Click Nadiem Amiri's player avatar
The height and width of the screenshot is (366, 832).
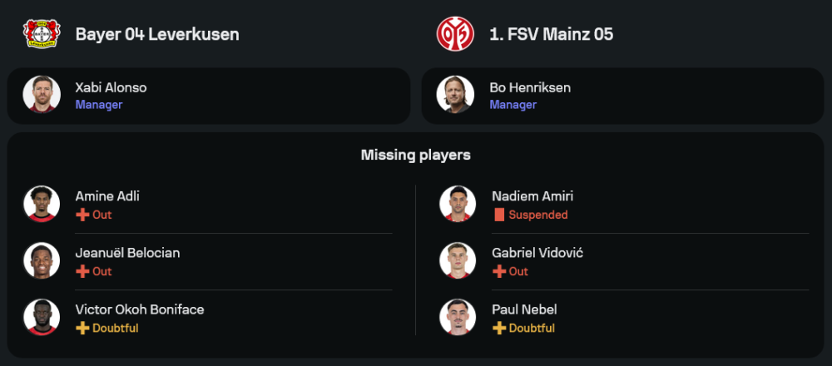458,204
